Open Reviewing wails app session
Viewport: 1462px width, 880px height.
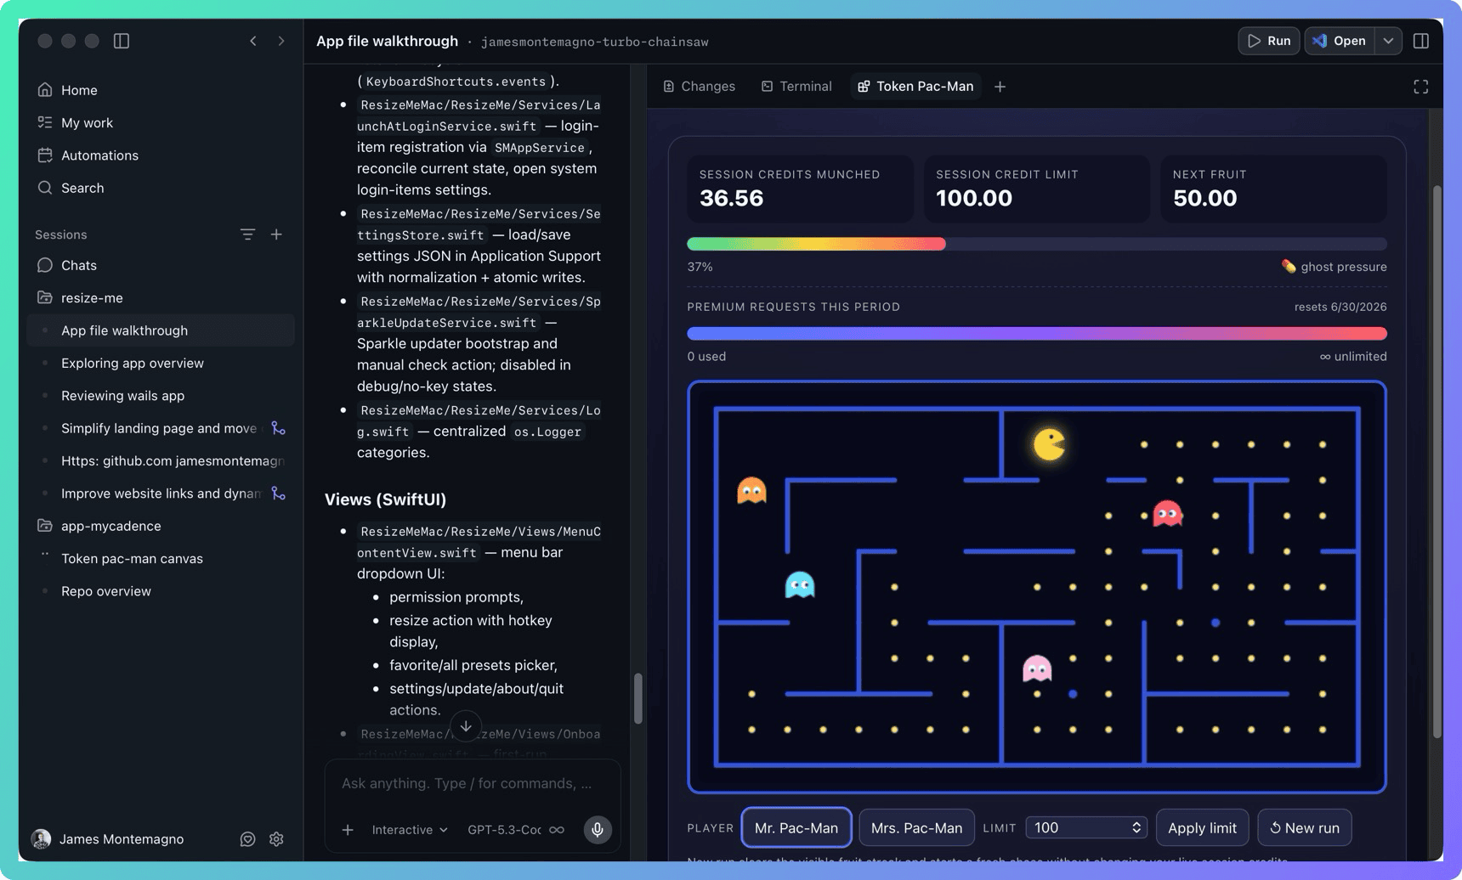[122, 396]
